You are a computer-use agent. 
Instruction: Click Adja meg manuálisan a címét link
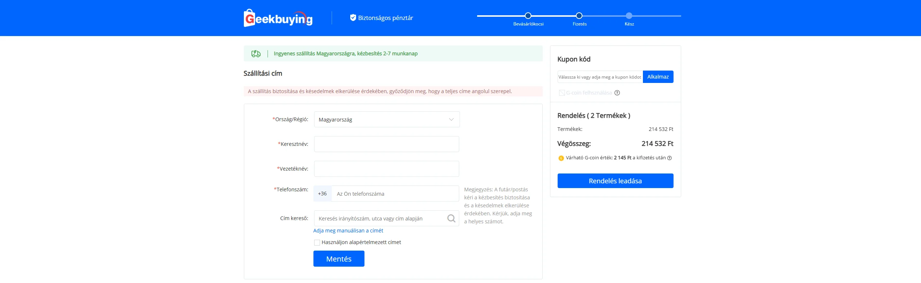pos(348,231)
